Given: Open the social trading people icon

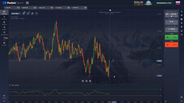Looking at the screenshot, I should point(181,19).
